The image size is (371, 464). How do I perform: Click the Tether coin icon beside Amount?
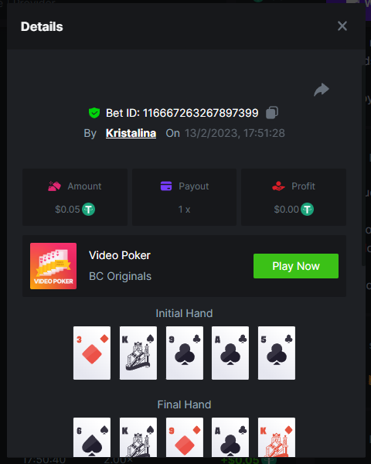point(88,210)
